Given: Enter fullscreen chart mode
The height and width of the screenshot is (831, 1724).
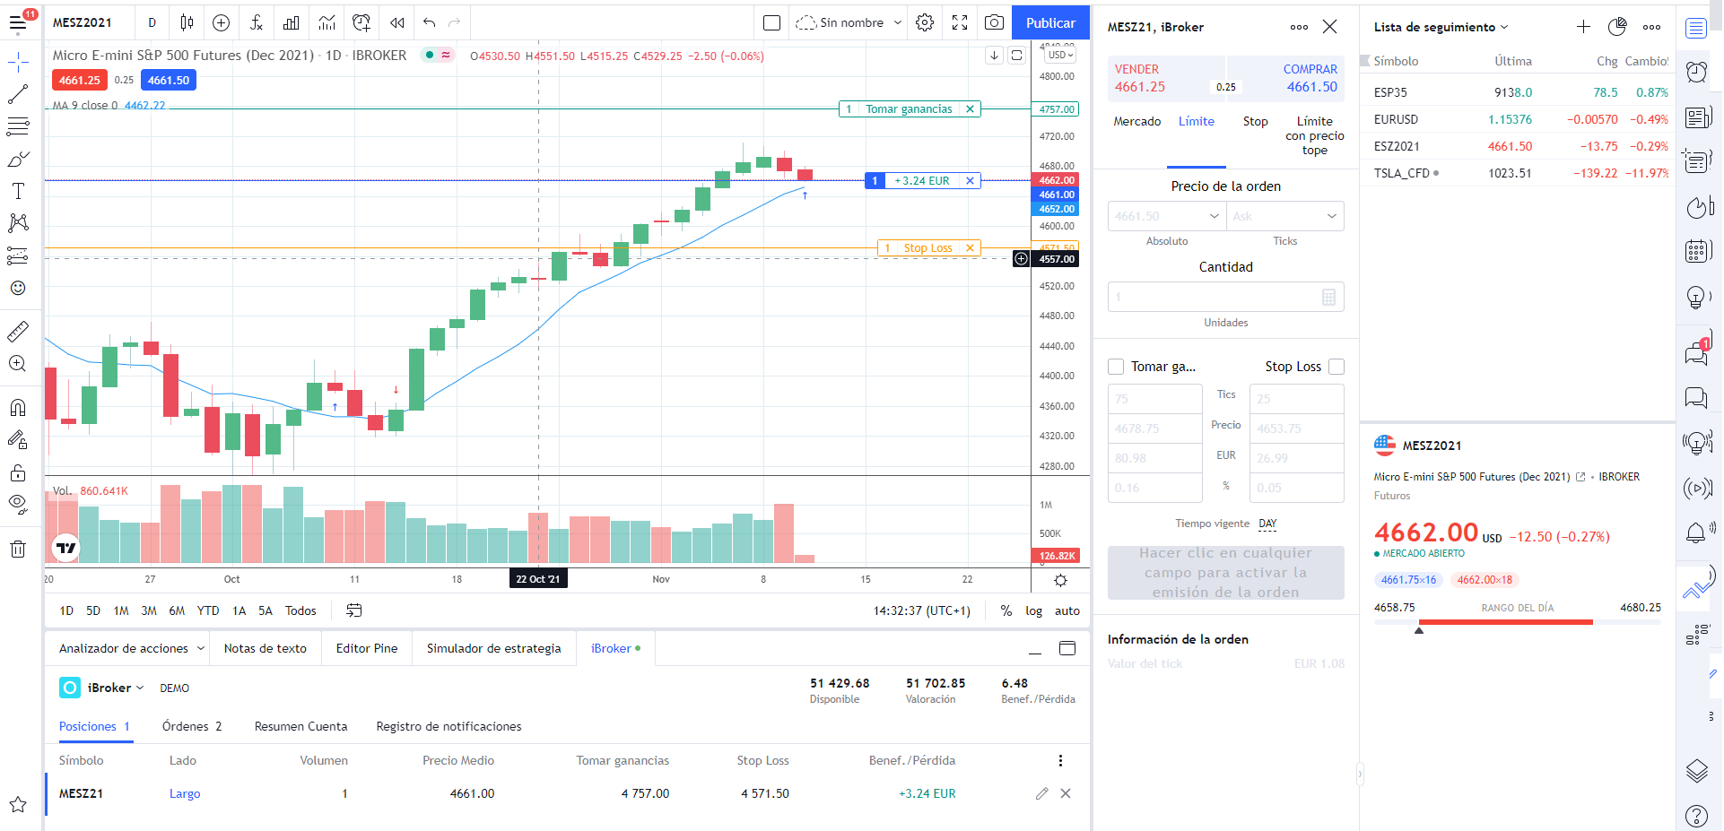Looking at the screenshot, I should (960, 22).
